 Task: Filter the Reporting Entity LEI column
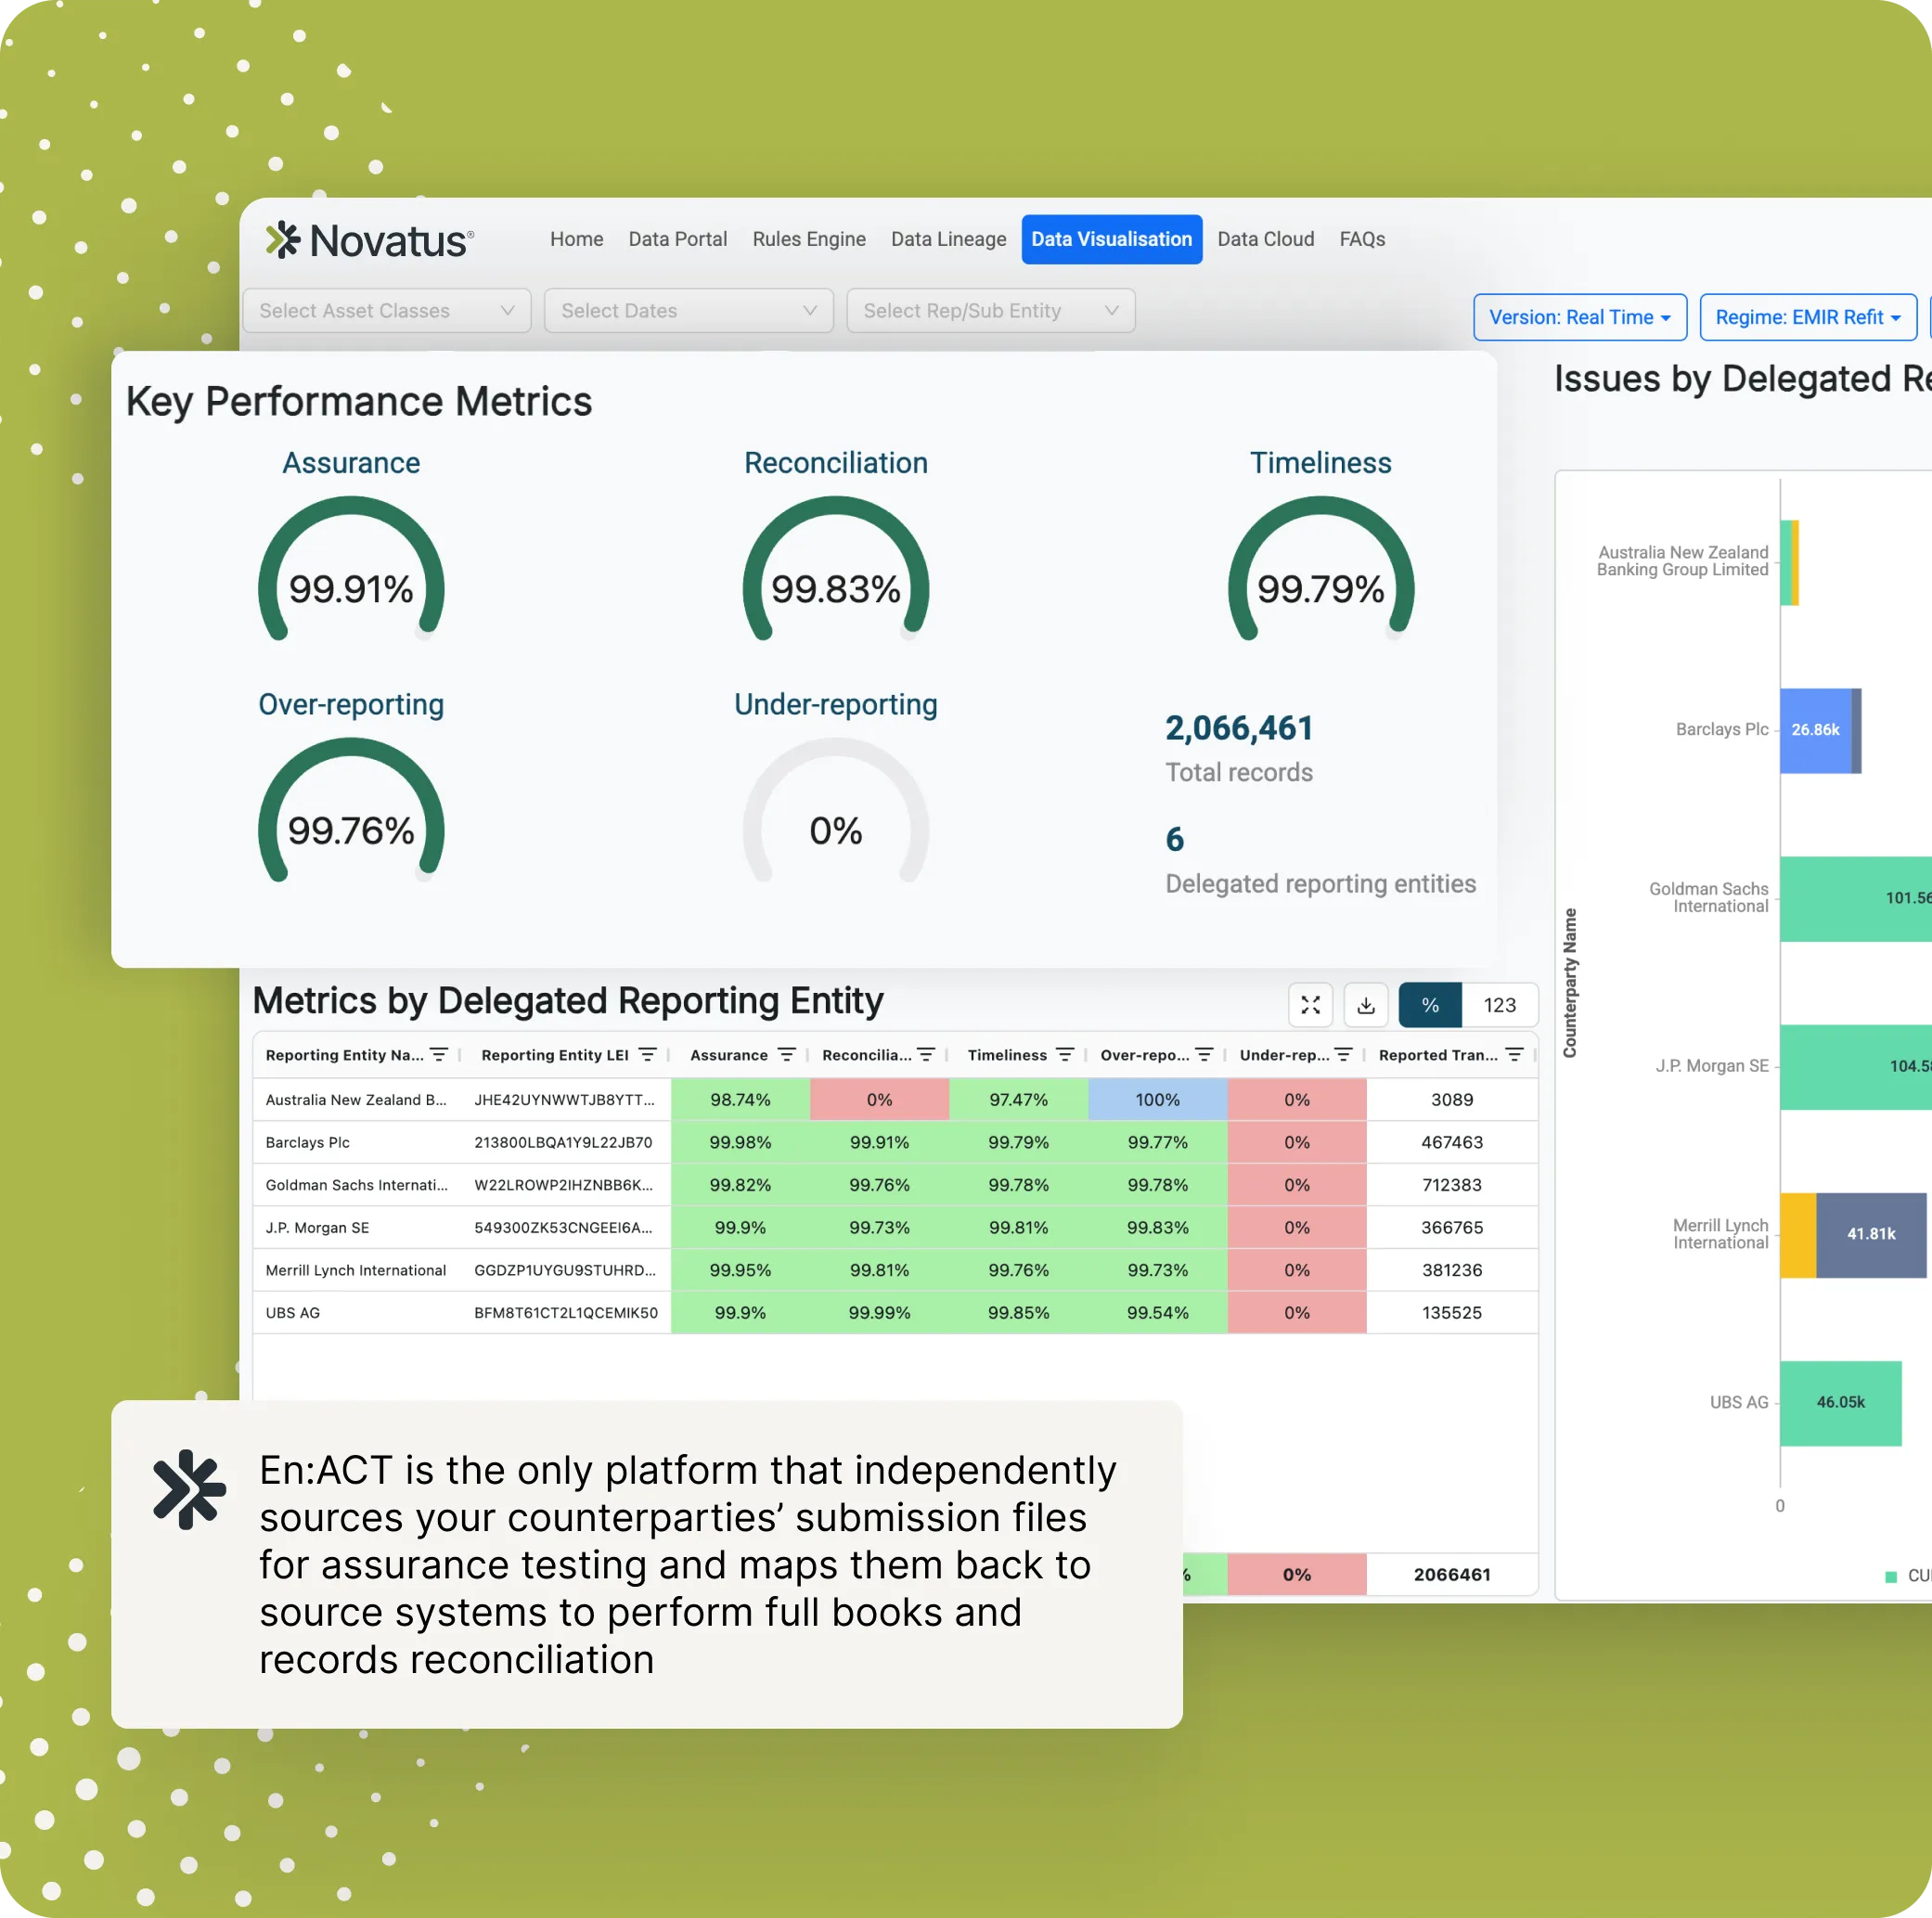tap(647, 1055)
